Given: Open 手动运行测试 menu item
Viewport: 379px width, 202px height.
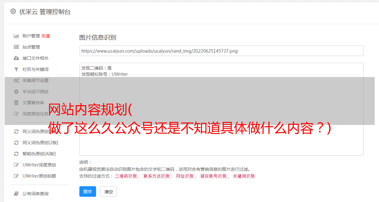Looking at the screenshot, I should coord(36,92).
